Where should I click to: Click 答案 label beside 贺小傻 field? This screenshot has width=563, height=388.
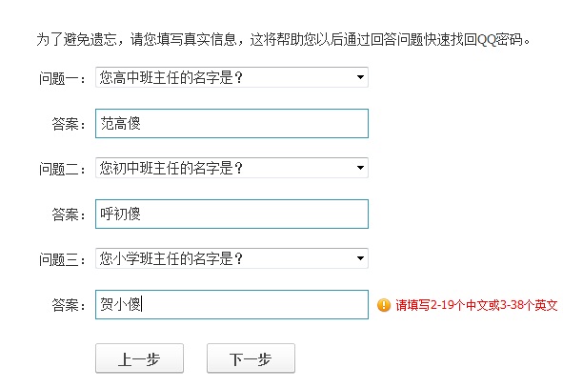[x=69, y=305]
